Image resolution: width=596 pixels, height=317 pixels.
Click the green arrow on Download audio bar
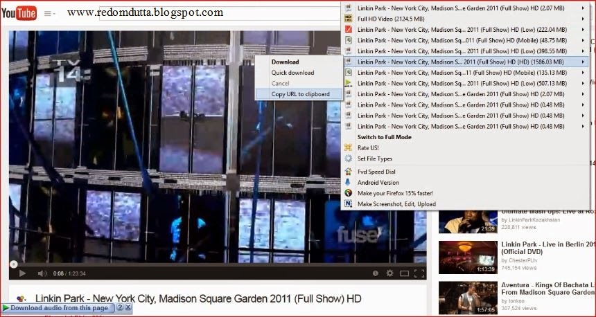point(6,308)
